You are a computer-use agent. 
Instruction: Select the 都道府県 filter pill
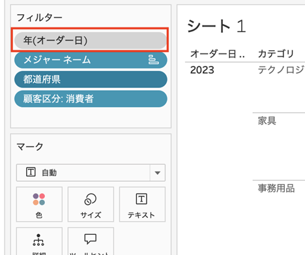pyautogui.click(x=91, y=80)
